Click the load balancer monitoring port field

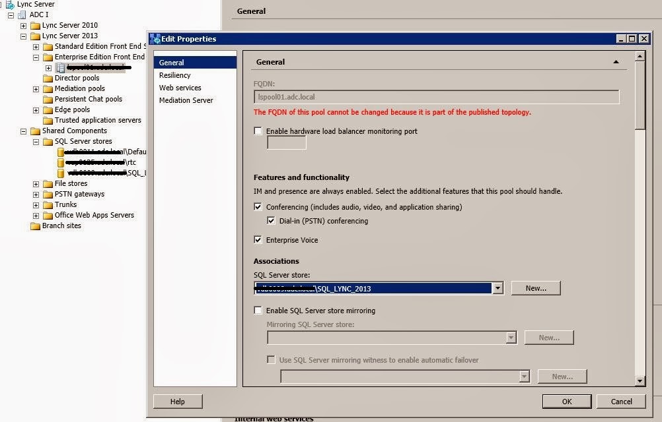pos(287,143)
